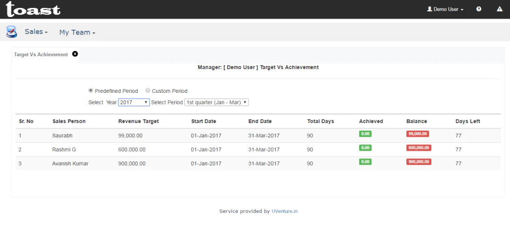Click the Rashmi G sales person row
510x225 pixels.
[258, 149]
